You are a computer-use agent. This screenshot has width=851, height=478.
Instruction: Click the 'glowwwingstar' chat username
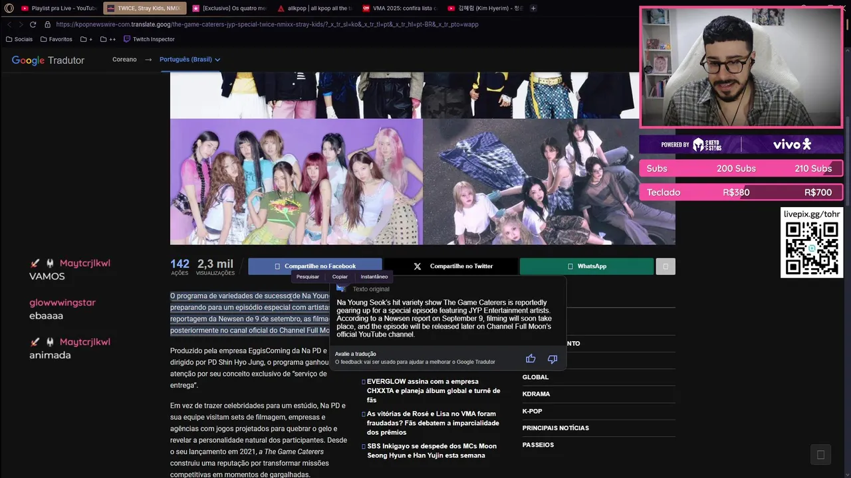62,303
